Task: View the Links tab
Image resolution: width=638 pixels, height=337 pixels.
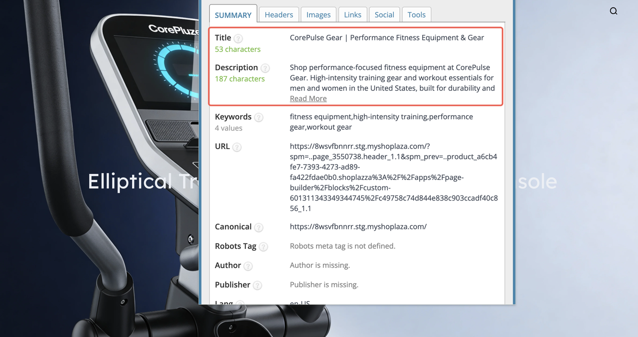Action: (352, 14)
